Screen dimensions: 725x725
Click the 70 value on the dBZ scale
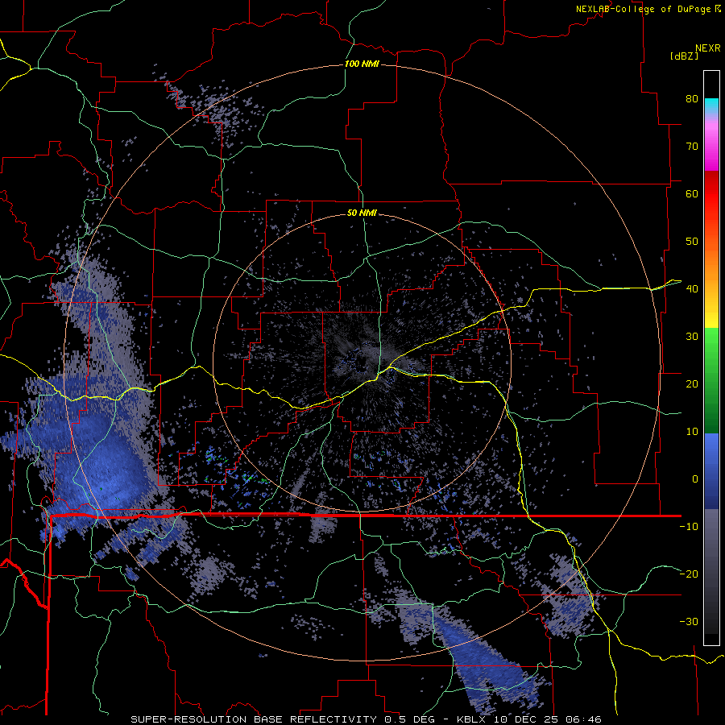point(692,146)
